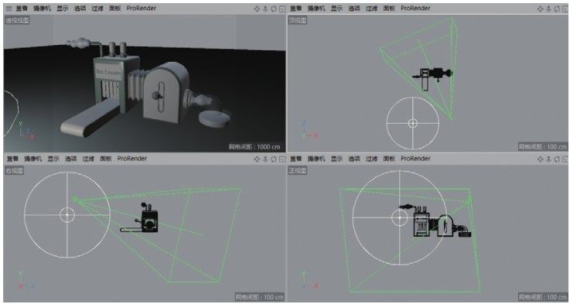The width and height of the screenshot is (570, 304).
Task: Open 选项 menu in the right view
Action: [x=70, y=159]
